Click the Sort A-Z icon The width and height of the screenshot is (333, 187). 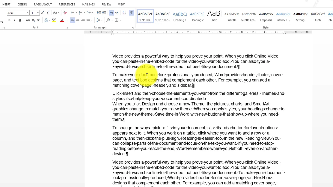click(x=124, y=13)
